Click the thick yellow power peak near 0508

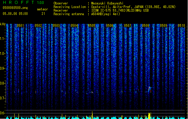click(x=149, y=116)
